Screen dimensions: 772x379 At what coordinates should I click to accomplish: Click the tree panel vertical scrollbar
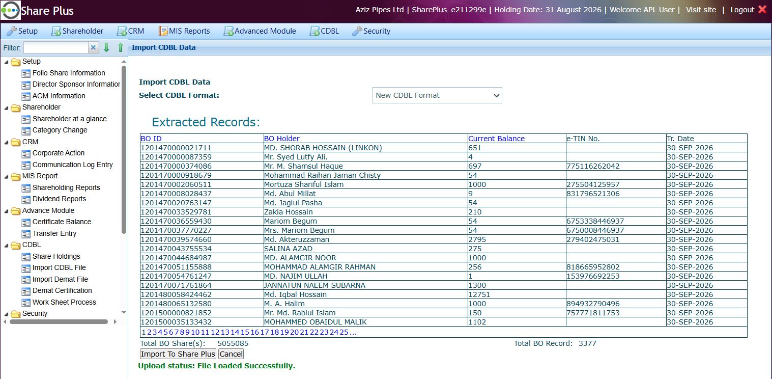click(x=124, y=150)
